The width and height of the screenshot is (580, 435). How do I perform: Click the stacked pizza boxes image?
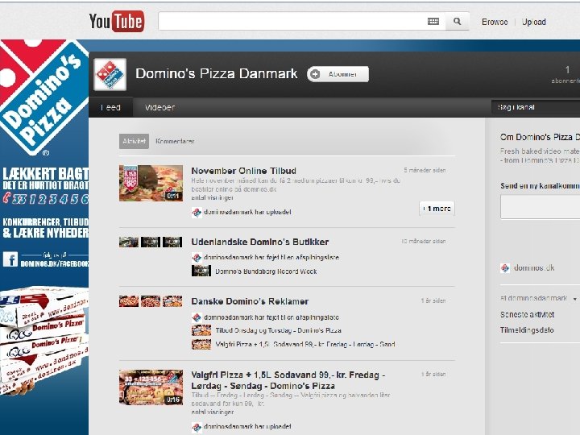click(44, 340)
